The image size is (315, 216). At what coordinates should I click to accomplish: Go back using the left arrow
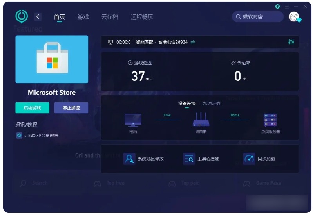click(x=38, y=17)
